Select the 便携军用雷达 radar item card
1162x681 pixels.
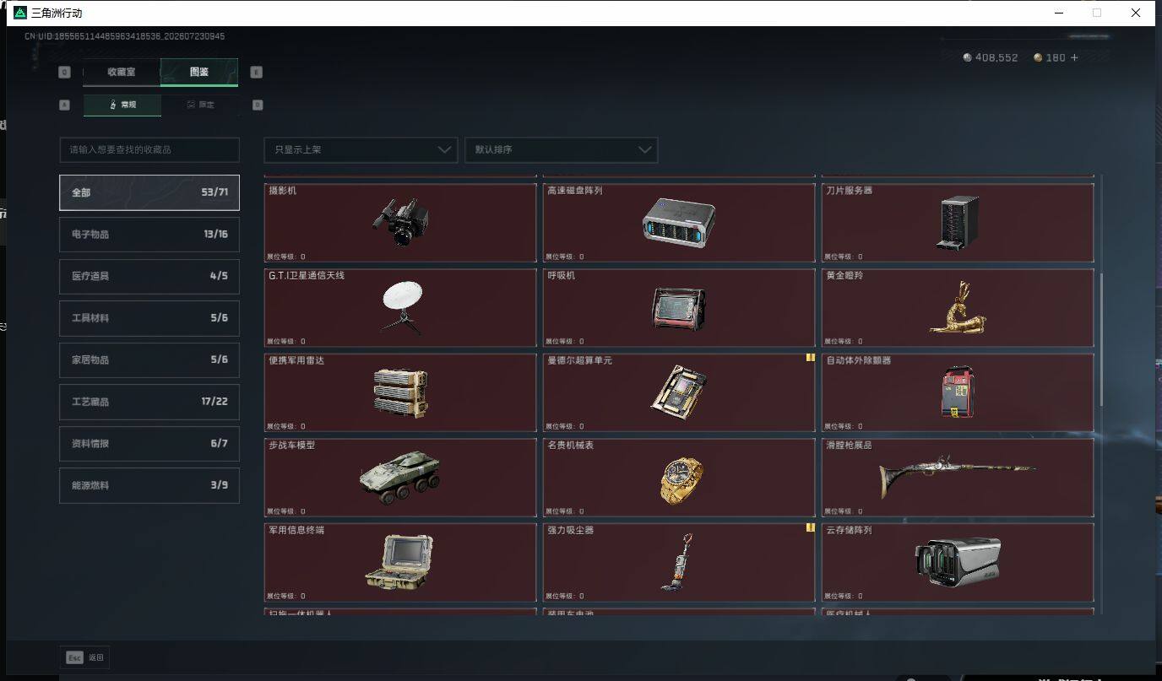pos(400,392)
